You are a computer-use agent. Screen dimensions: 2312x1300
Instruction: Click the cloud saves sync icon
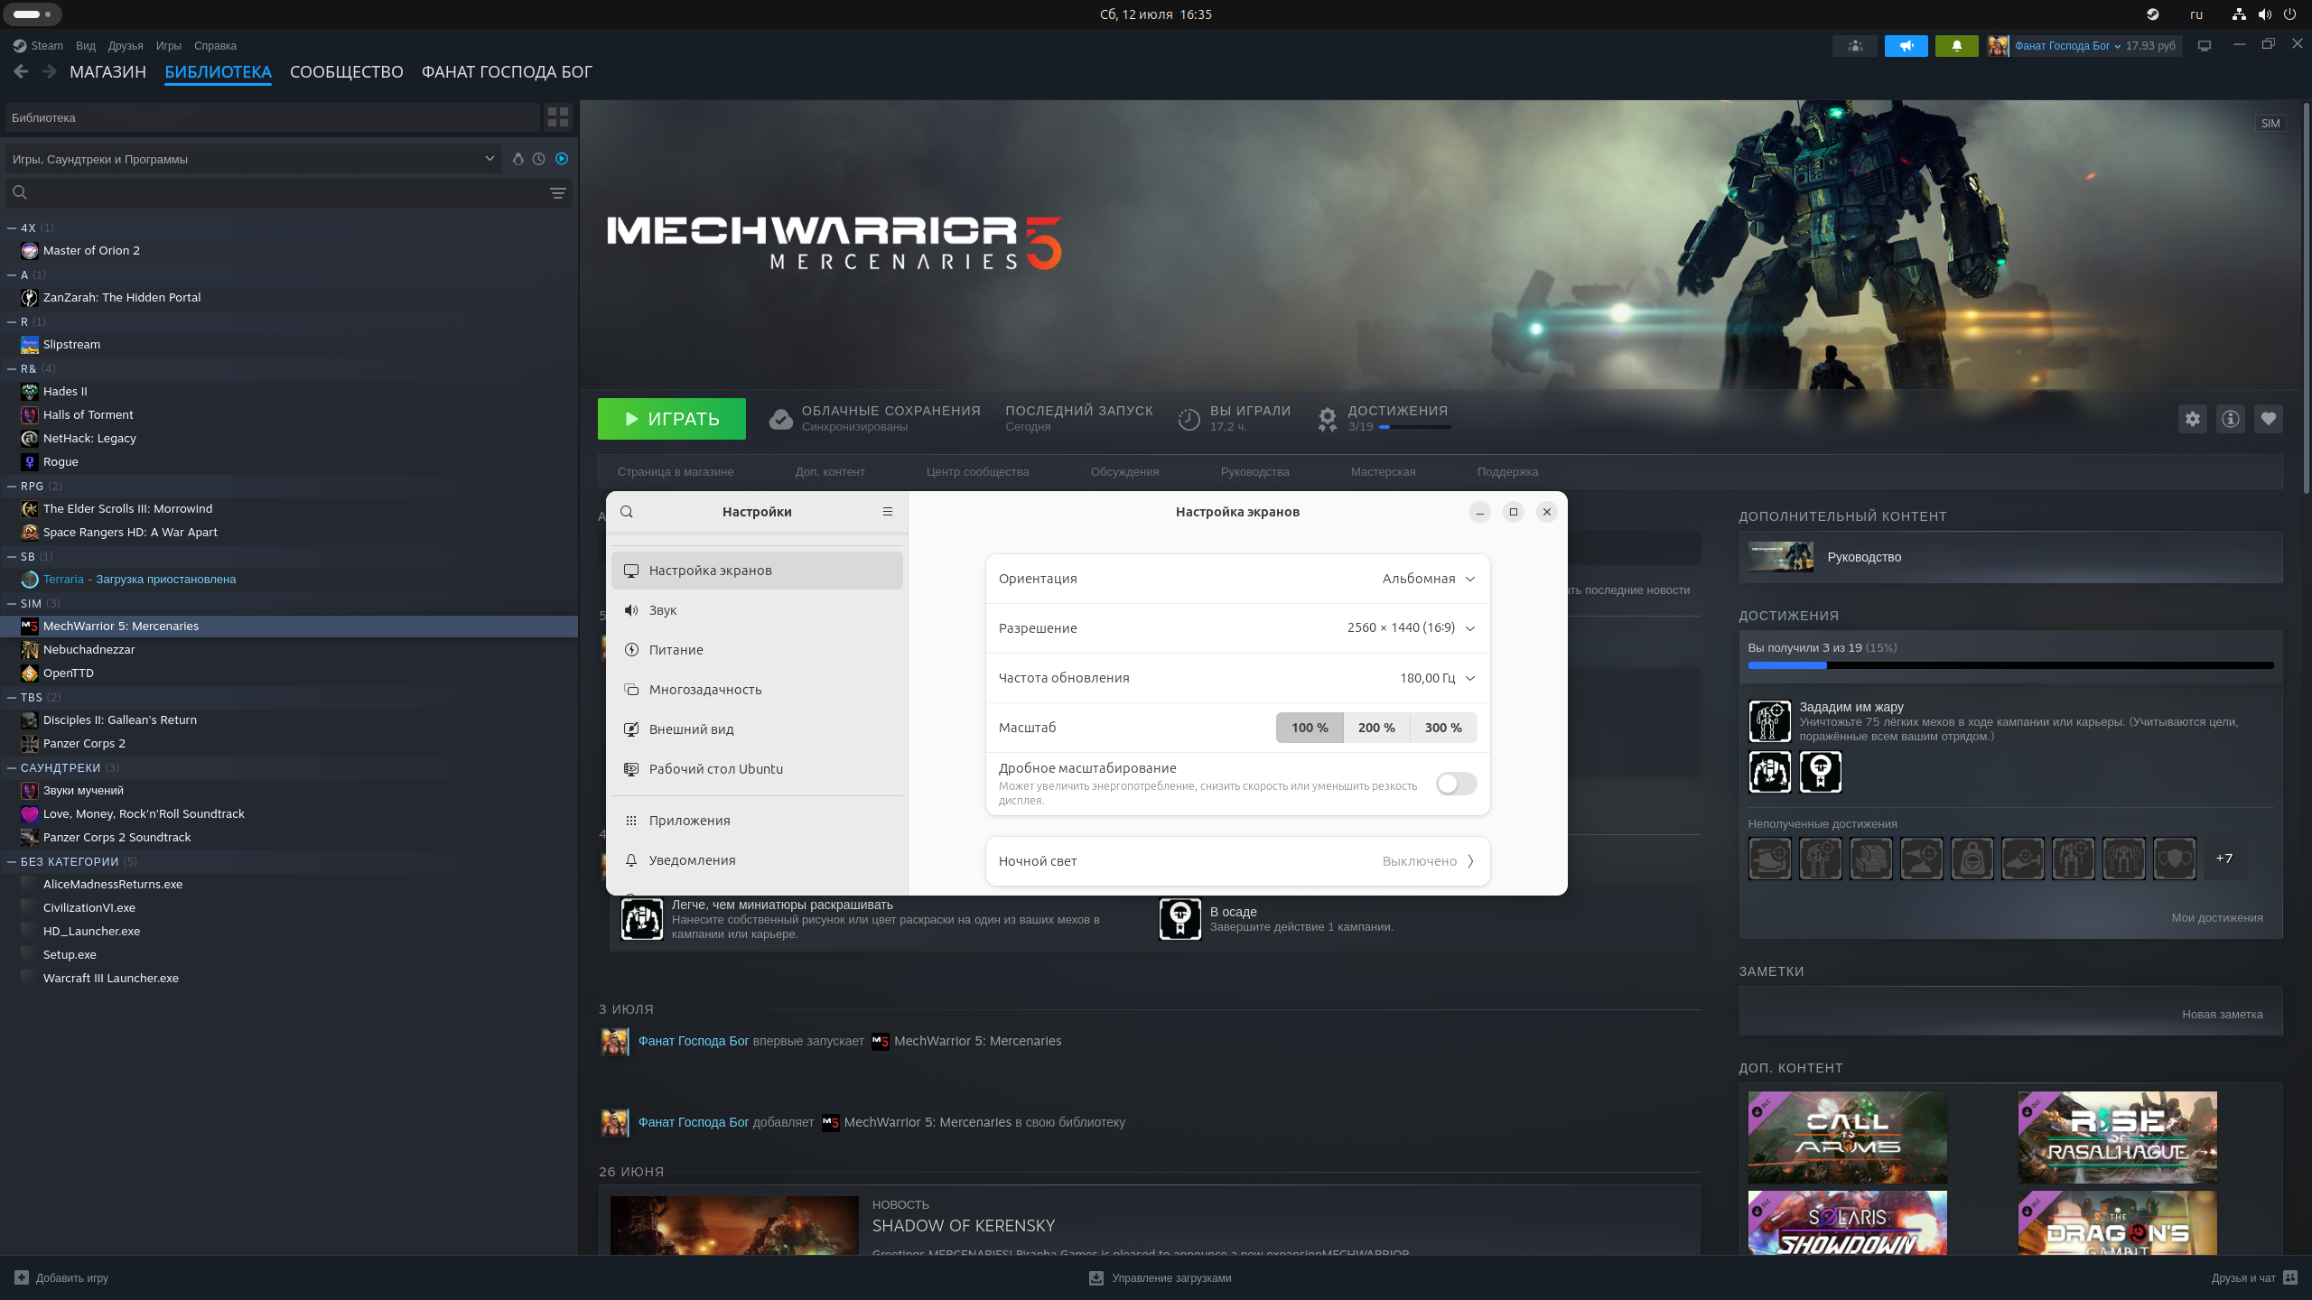coord(780,419)
